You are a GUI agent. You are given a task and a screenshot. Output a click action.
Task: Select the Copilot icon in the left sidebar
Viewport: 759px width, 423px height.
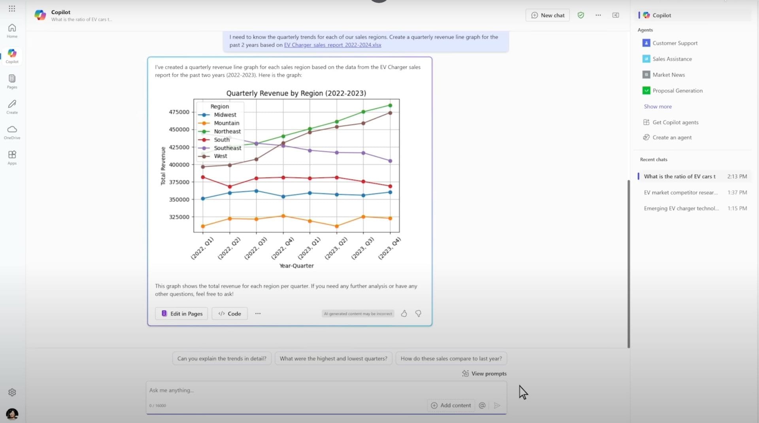coord(12,55)
